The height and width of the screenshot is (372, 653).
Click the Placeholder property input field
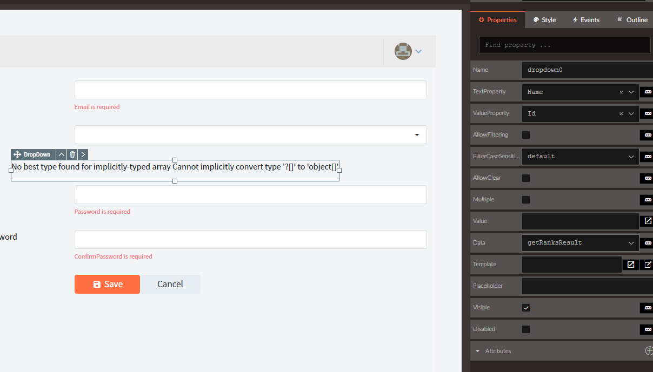588,286
